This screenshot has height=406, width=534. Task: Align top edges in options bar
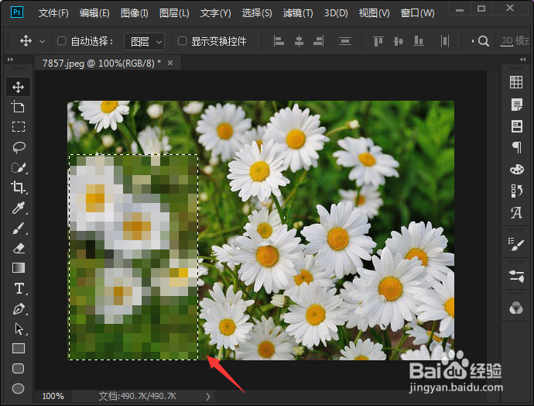(378, 41)
